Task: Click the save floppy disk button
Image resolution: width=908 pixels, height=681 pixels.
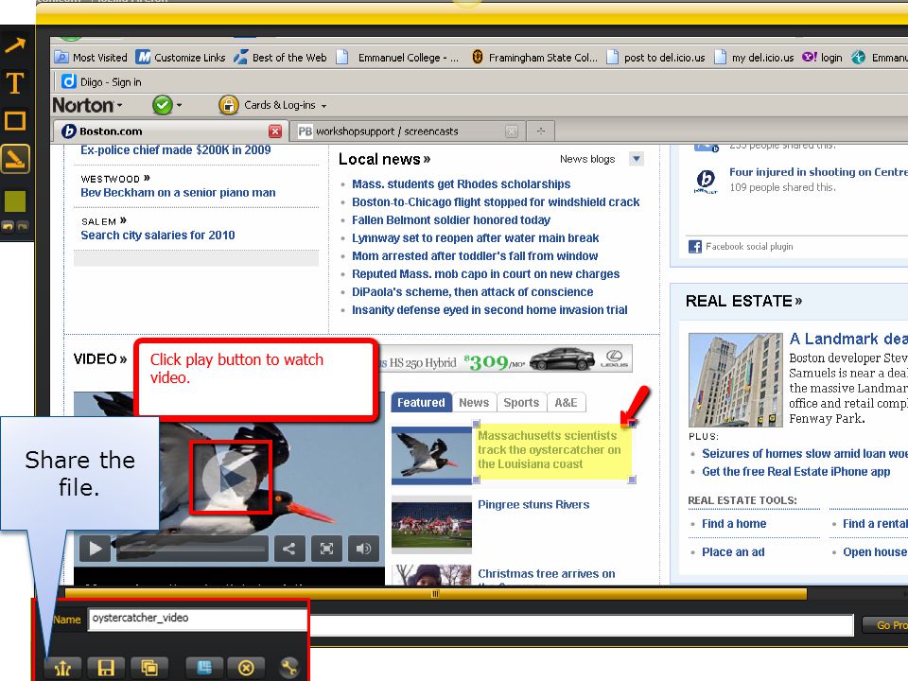Action: 106,668
